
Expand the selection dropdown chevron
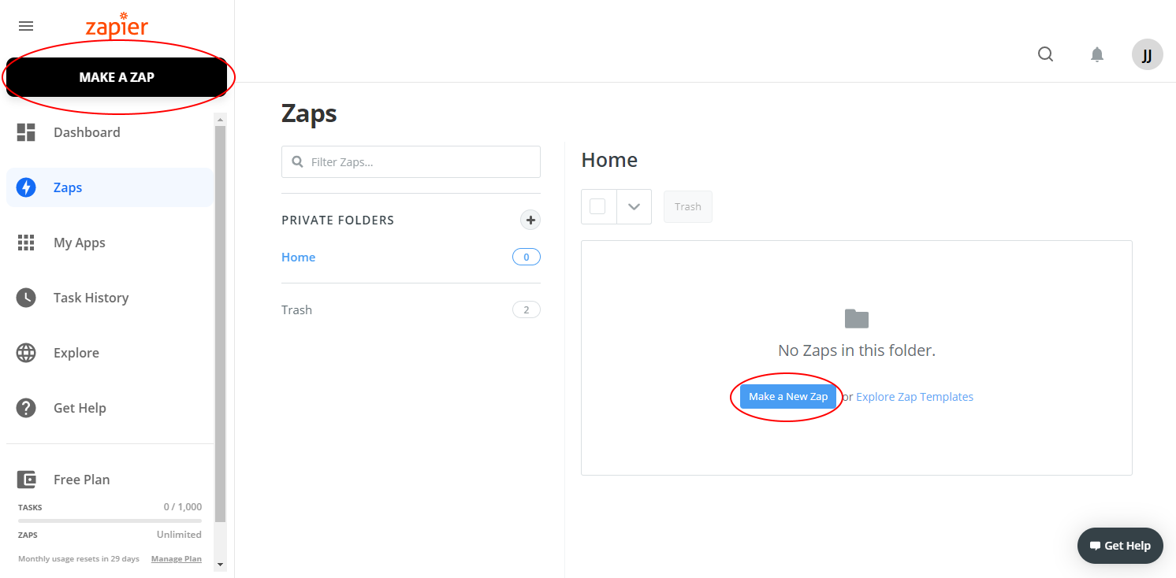634,206
